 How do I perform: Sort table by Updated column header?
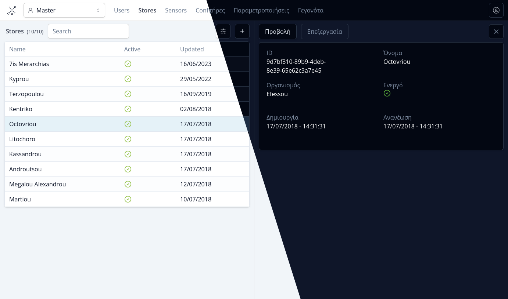(192, 49)
